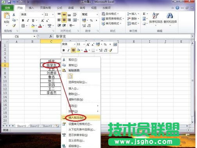The image size is (197, 148).
Task: Choose Insert Comment (M) in the context menu
Action: point(81,118)
